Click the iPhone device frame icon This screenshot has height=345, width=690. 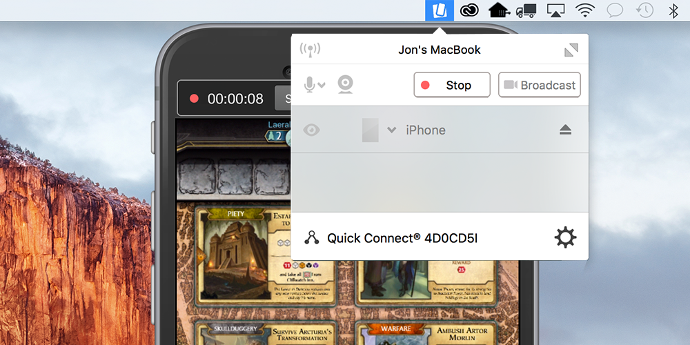coord(370,130)
